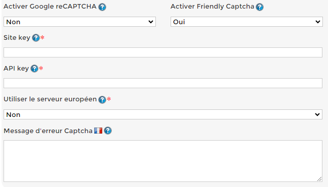The image size is (328, 187).
Task: Click help icon next to Activer Friendly Captcha
Action: point(260,7)
